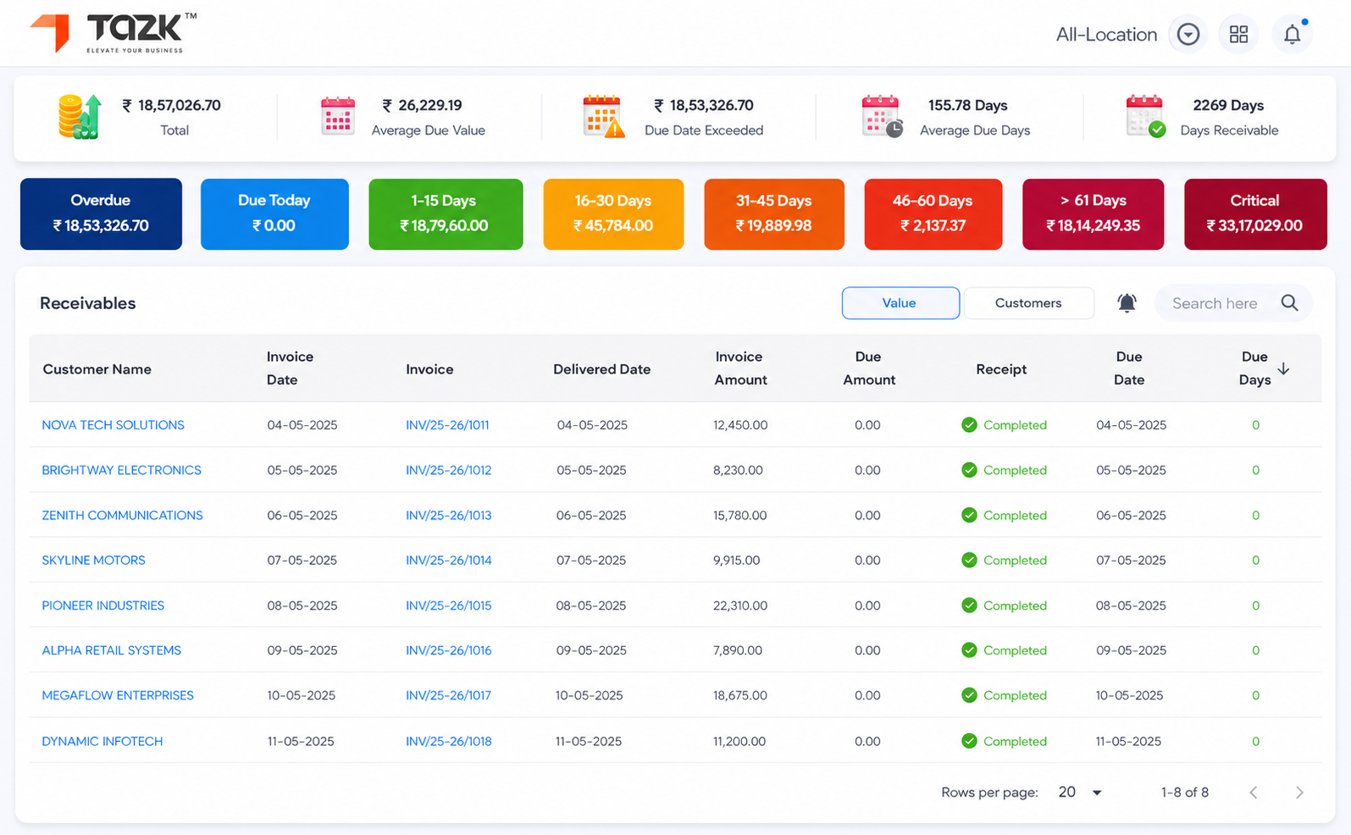Click the Average Due Days calendar clock icon
The image size is (1351, 835).
(882, 117)
